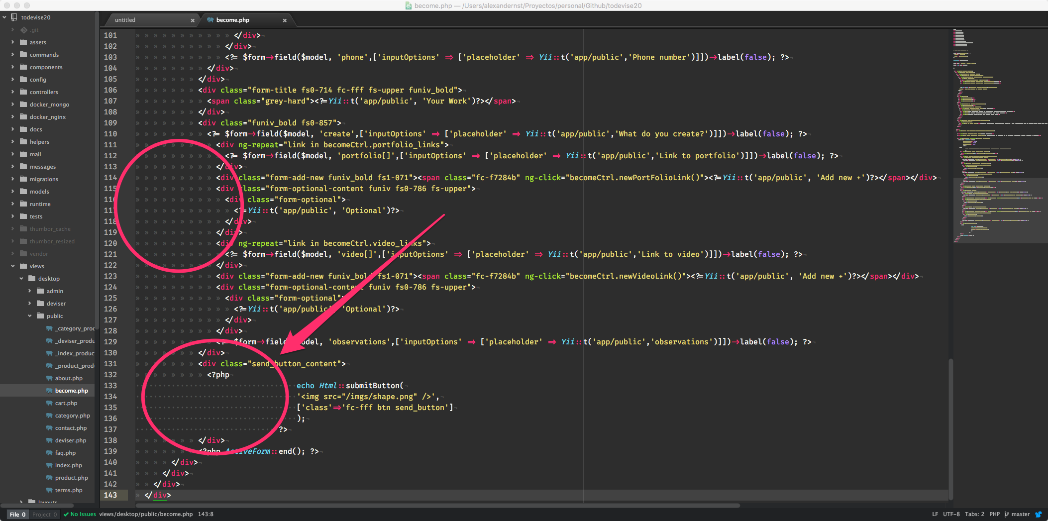Click the migrations folder icon
1048x521 pixels.
tap(23, 179)
